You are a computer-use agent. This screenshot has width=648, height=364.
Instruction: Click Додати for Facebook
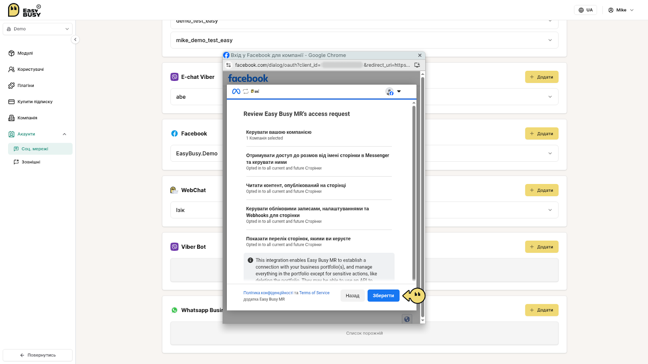pos(541,133)
